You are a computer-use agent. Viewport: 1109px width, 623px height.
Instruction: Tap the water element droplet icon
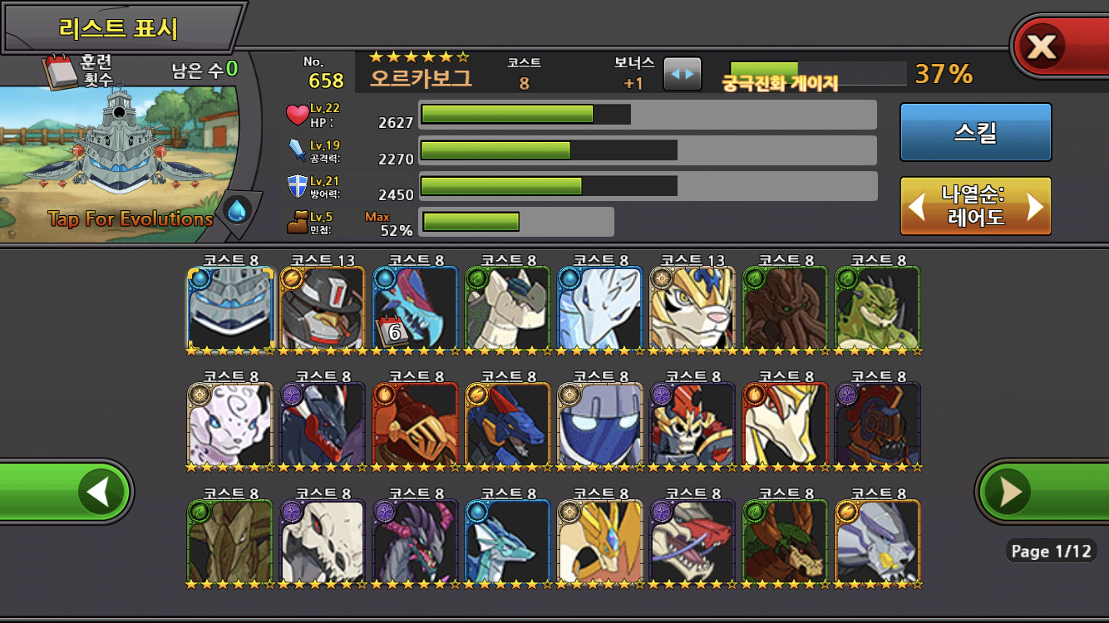pos(238,211)
